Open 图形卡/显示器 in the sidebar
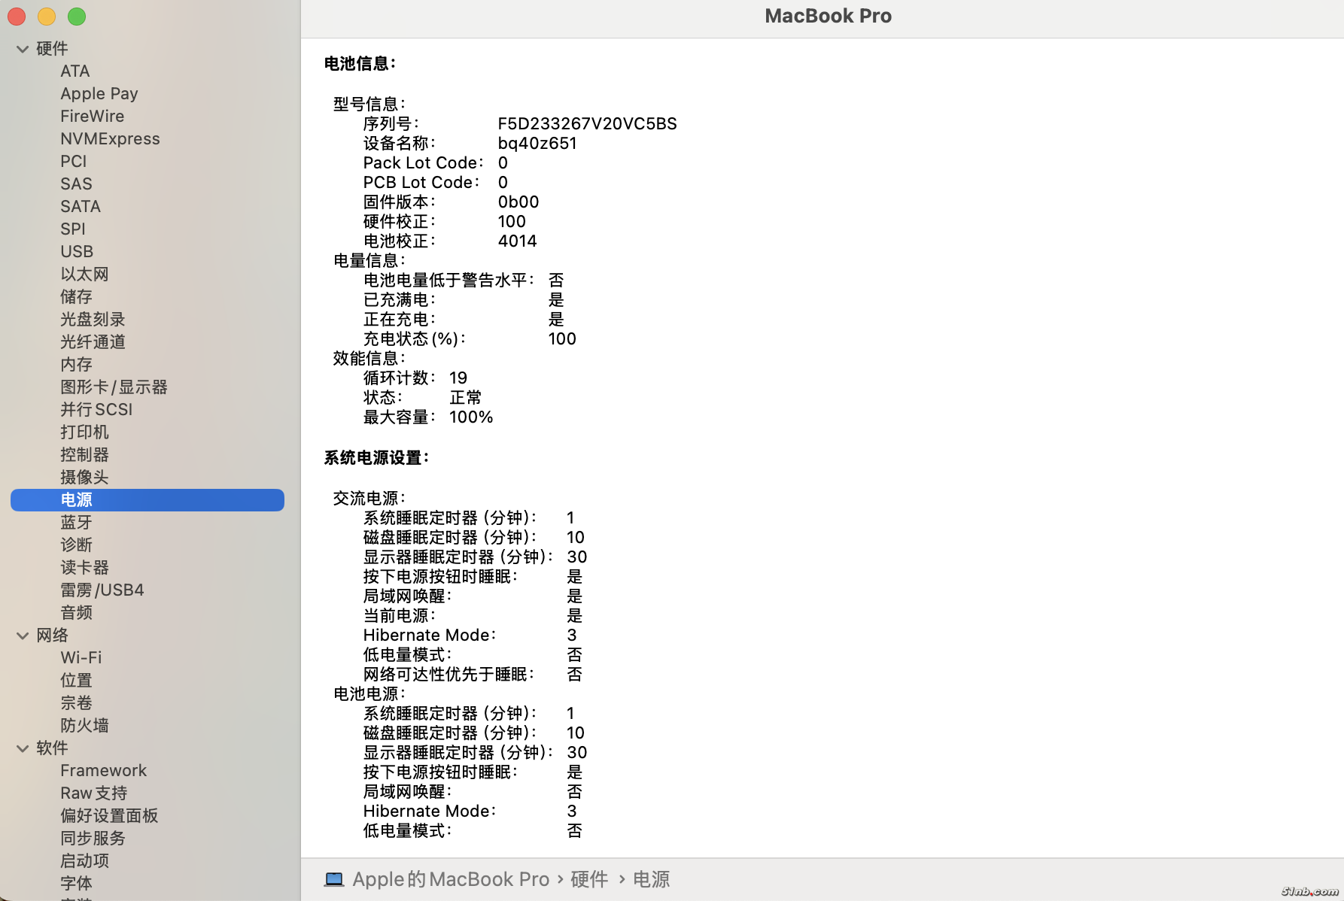This screenshot has height=901, width=1344. coord(114,387)
